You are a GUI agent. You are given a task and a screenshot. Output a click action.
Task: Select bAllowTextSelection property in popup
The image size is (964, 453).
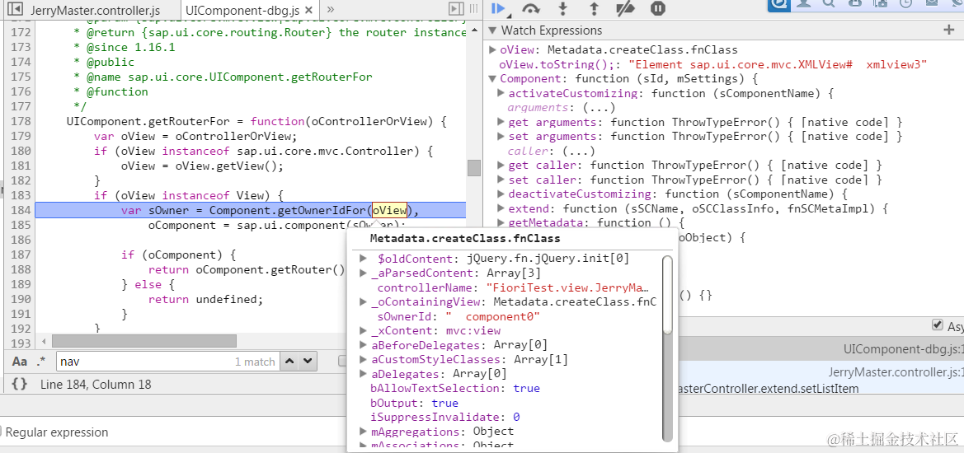(455, 389)
